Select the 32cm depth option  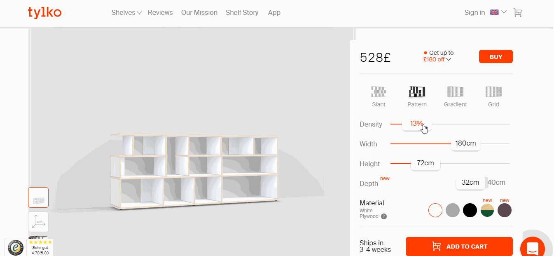pyautogui.click(x=470, y=183)
